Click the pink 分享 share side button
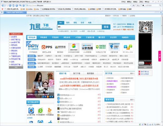The width and height of the screenshot is (163, 126). click(159, 56)
